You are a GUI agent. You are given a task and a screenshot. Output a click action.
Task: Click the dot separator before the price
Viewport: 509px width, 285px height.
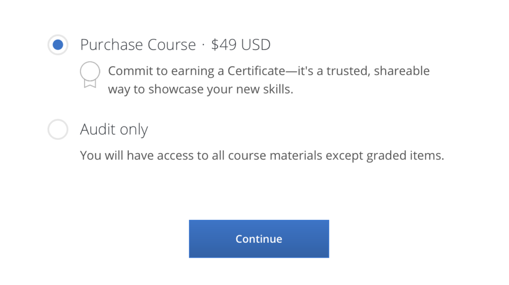[203, 45]
